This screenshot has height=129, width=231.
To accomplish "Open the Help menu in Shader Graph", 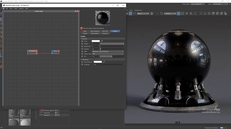I will coord(27,9).
